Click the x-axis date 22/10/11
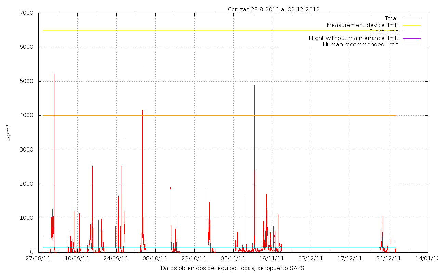This screenshot has width=438, height=273. (x=194, y=259)
